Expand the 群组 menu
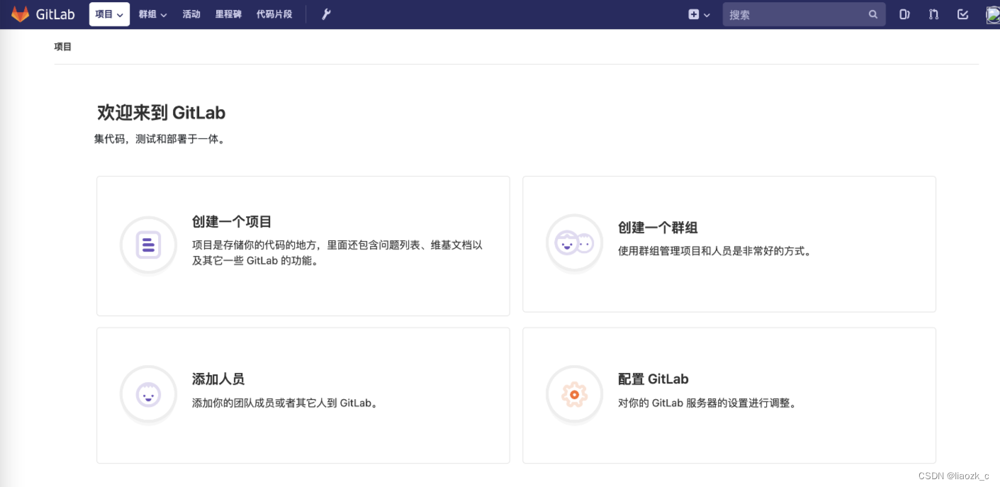This screenshot has width=1000, height=487. click(152, 14)
